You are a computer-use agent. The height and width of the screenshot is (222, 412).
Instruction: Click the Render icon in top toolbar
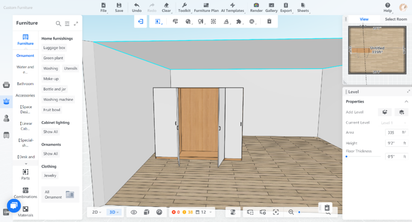pos(256,5)
